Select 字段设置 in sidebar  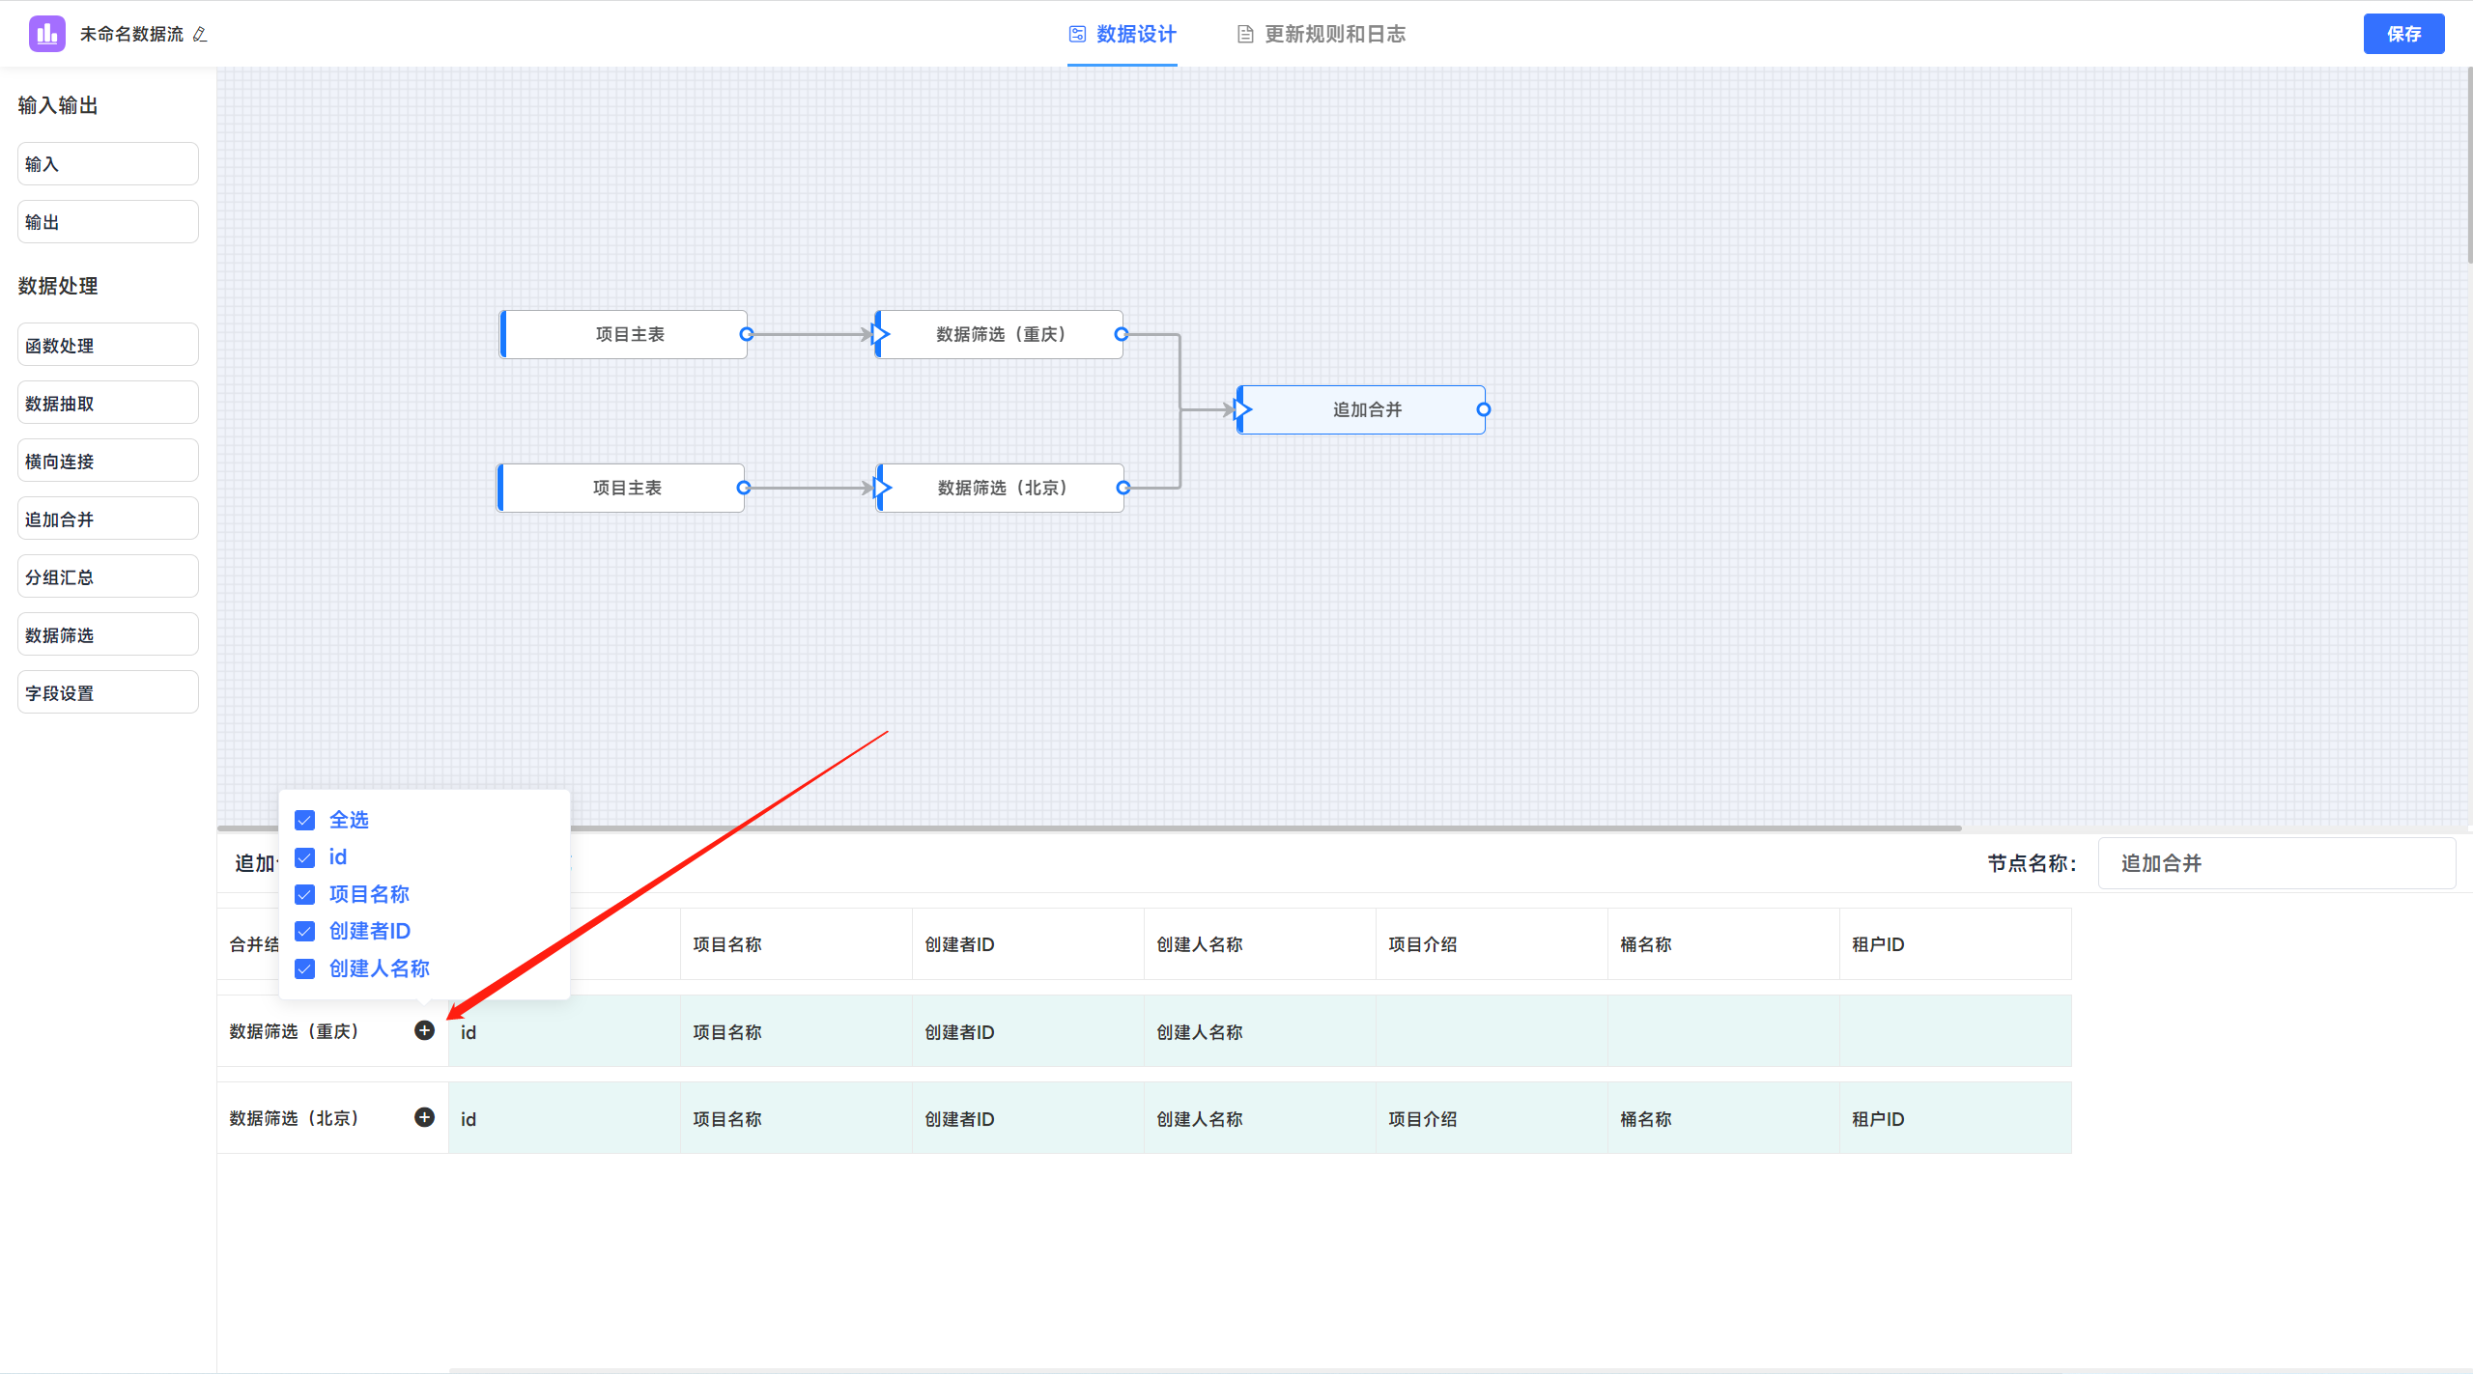pyautogui.click(x=108, y=692)
